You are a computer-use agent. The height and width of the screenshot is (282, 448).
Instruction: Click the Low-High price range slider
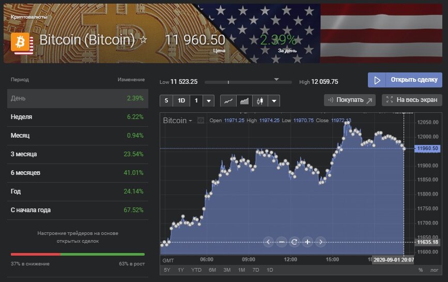coord(250,82)
